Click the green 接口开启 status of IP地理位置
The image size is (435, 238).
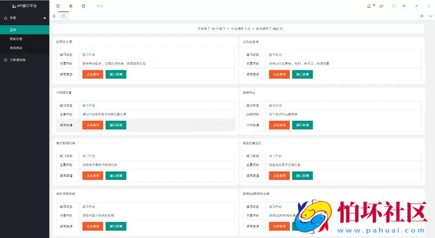point(89,106)
